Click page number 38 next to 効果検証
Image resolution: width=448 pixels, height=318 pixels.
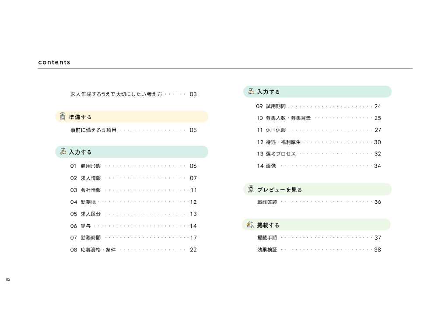[x=378, y=250]
